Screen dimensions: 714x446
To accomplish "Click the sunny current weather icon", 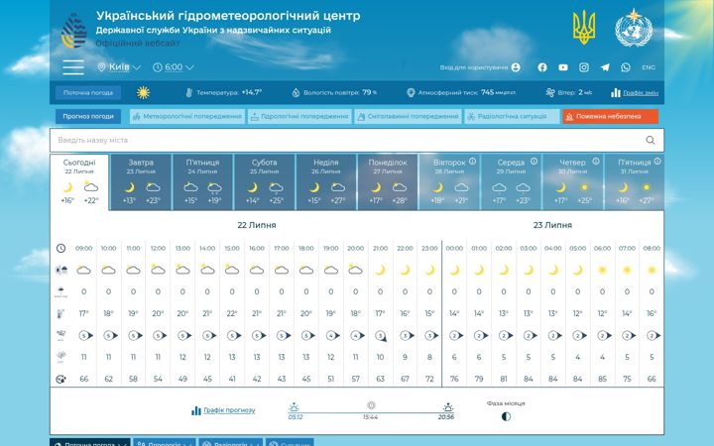I will tap(144, 93).
